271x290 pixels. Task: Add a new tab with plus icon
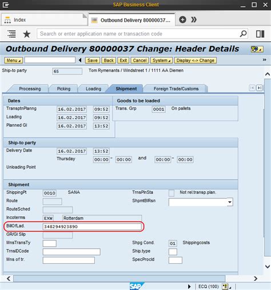[182, 19]
